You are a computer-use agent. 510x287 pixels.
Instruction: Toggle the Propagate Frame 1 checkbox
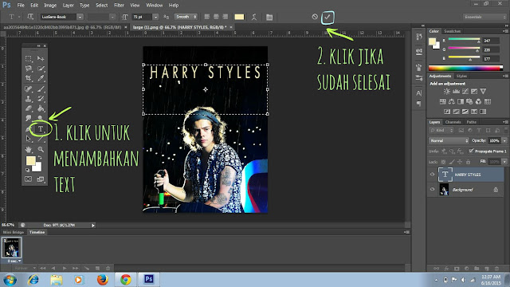pyautogui.click(x=471, y=151)
